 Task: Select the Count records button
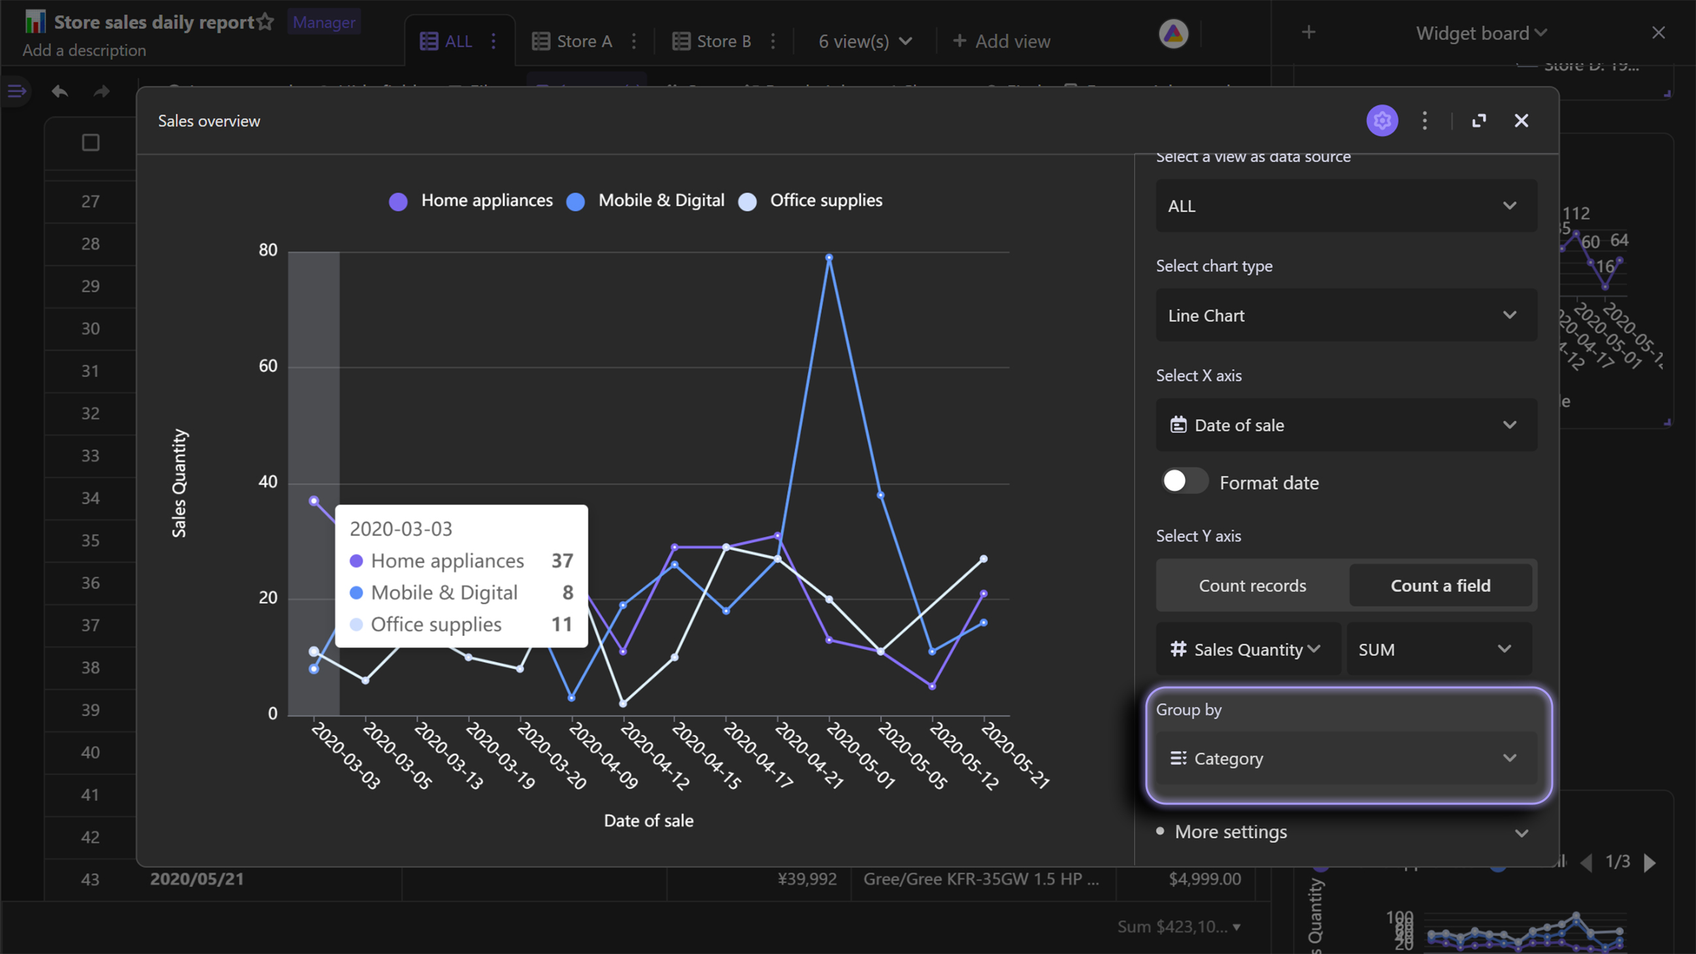1252,584
